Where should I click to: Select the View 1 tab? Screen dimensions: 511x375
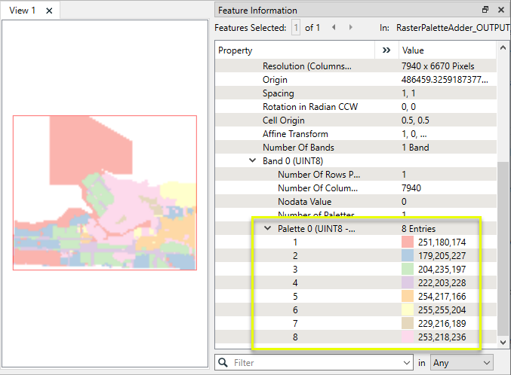pyautogui.click(x=23, y=11)
